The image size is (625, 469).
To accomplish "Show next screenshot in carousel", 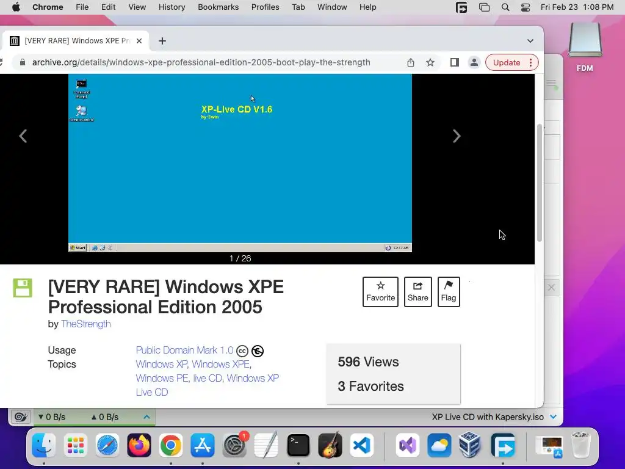I will coord(457,136).
